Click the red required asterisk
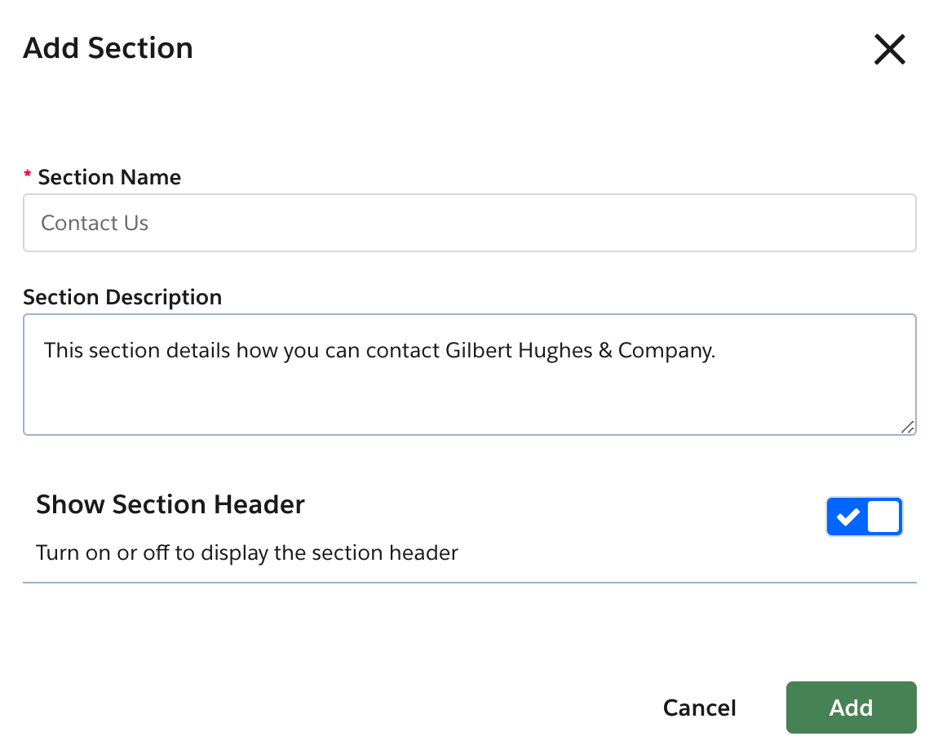The image size is (938, 754). (x=27, y=175)
